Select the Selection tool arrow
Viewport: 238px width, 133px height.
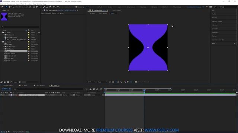[x=6, y=7]
